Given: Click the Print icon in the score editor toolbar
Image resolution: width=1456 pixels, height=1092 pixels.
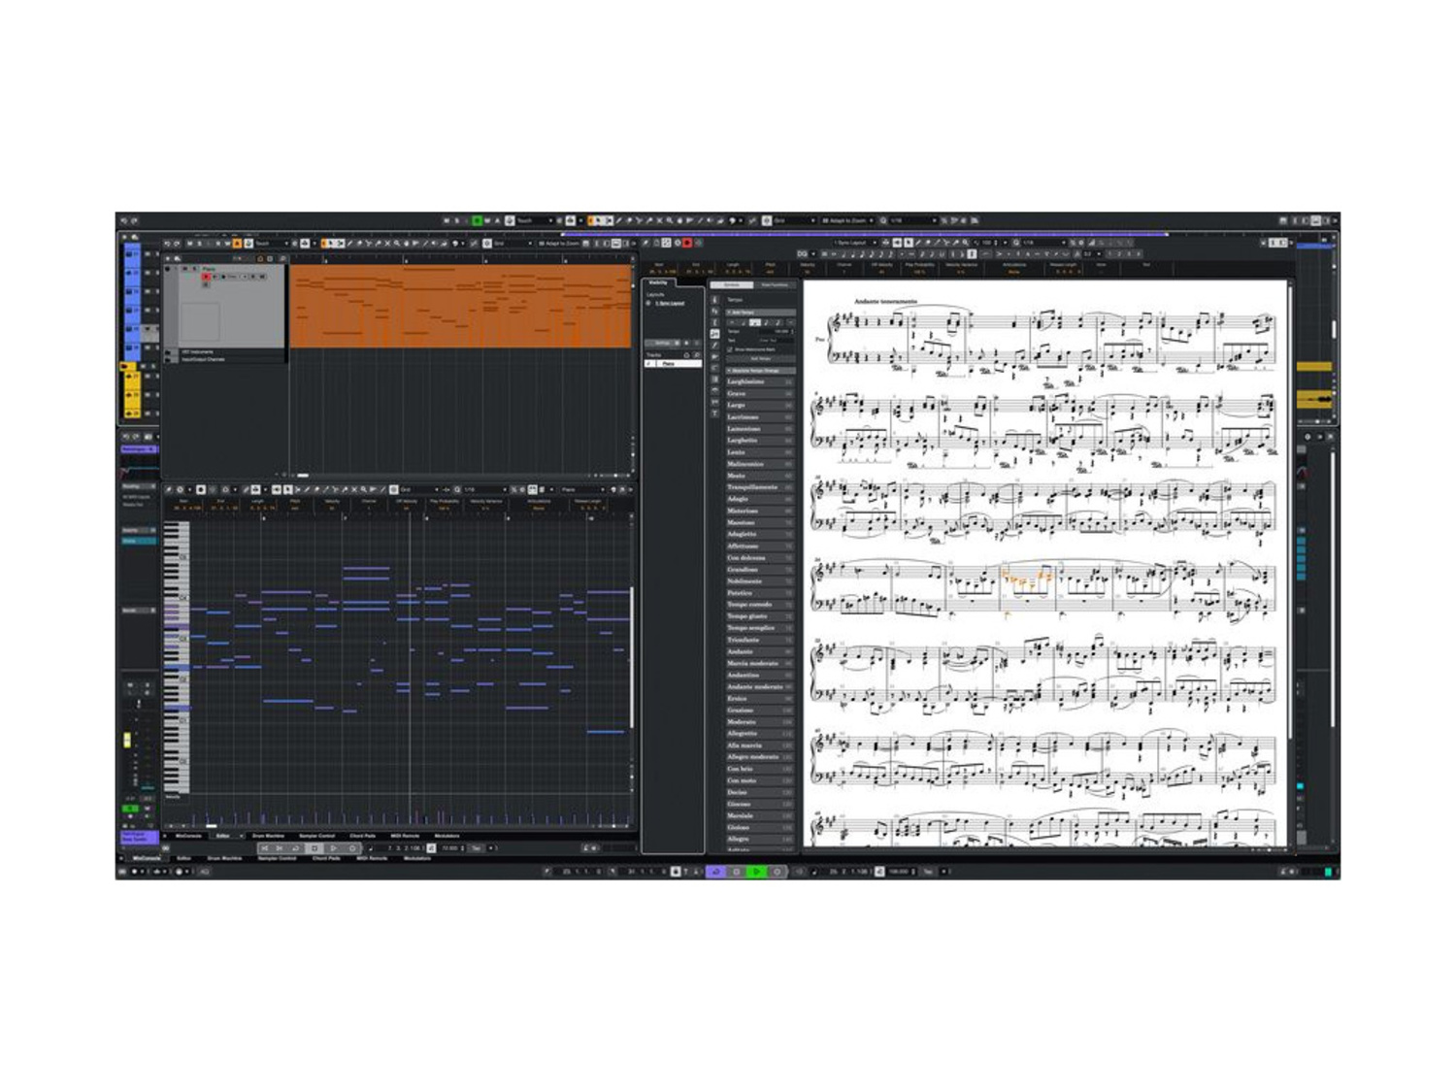Looking at the screenshot, I should (884, 242).
